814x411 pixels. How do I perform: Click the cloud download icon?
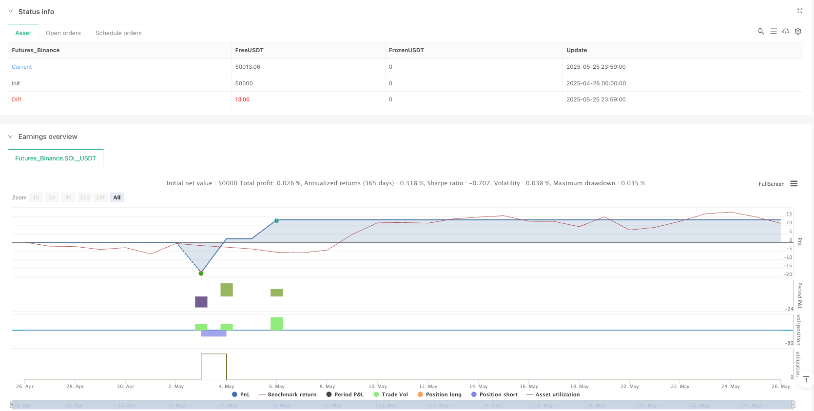pos(786,31)
